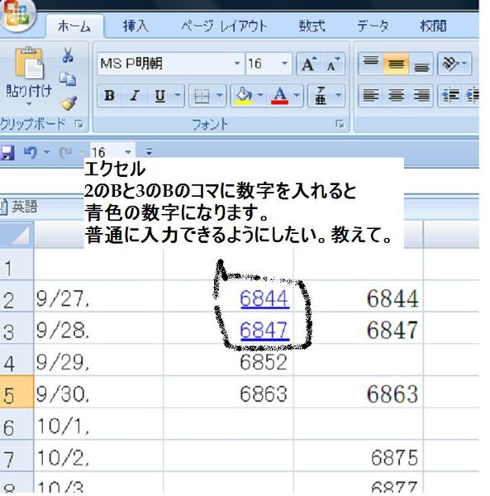
Task: Apply yellow fill color bucket
Action: coord(244,96)
